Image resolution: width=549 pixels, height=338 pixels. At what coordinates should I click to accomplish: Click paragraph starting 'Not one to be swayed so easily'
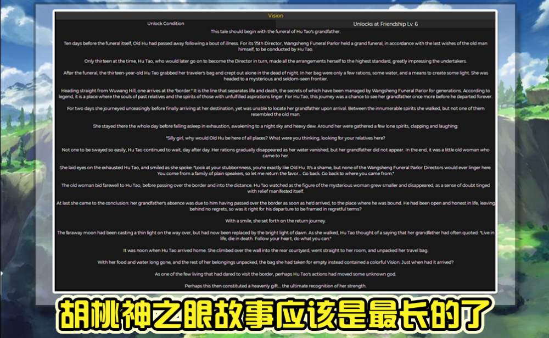(x=276, y=153)
